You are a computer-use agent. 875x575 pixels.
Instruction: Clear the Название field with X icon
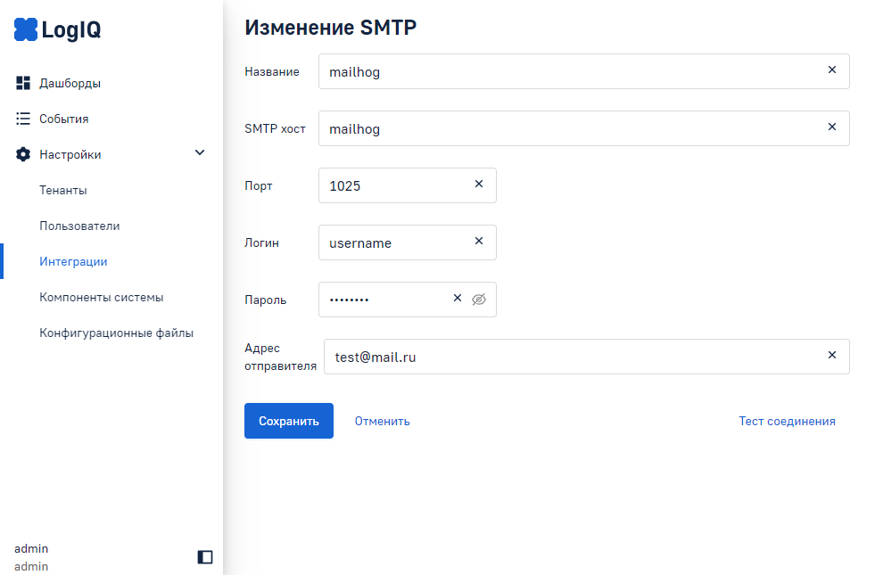[x=832, y=70]
